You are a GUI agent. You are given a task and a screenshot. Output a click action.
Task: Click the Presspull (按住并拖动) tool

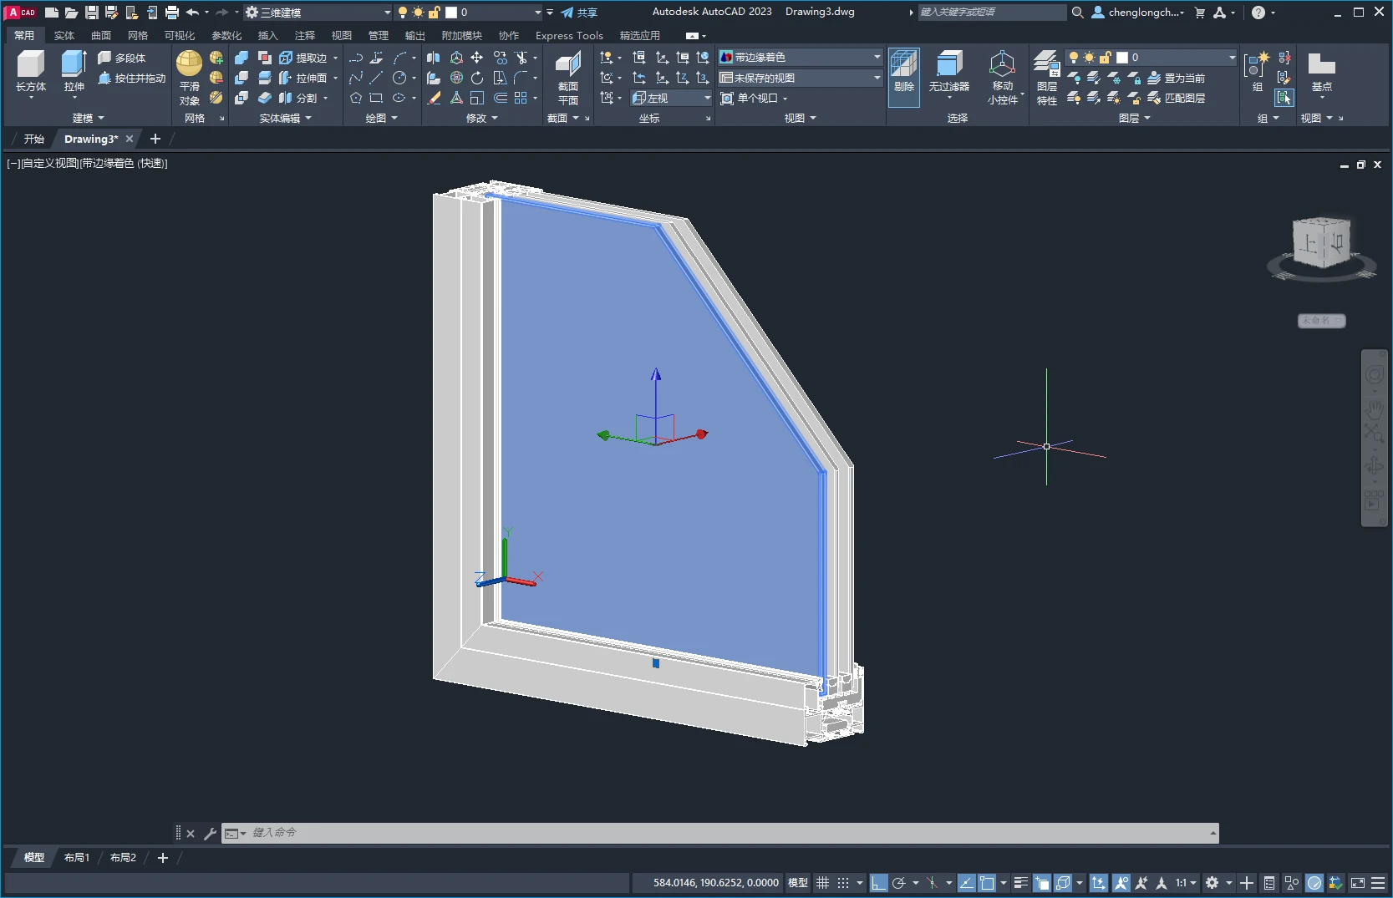click(x=132, y=79)
